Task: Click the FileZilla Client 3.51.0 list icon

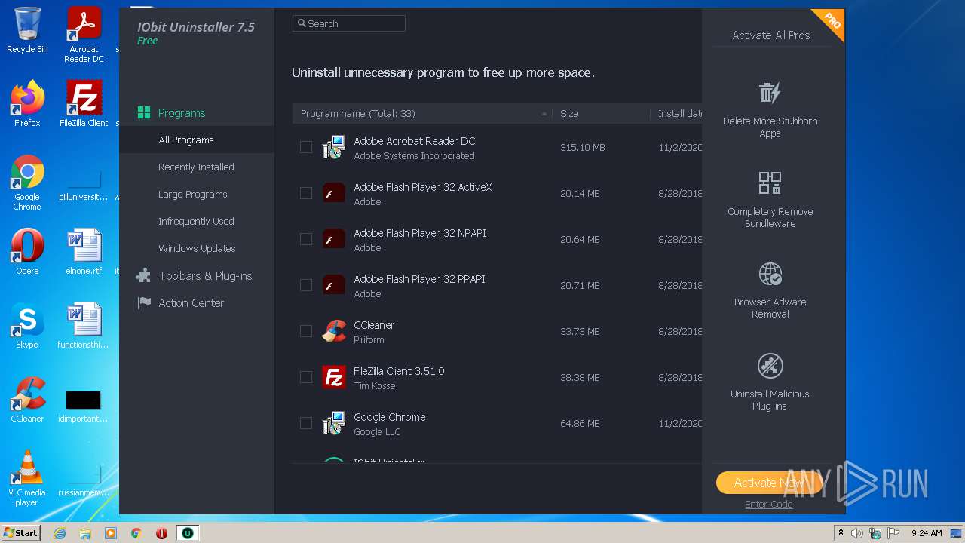Action: 334,377
